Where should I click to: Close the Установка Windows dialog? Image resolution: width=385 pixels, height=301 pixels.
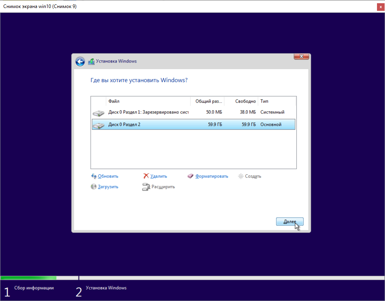click(x=302, y=56)
